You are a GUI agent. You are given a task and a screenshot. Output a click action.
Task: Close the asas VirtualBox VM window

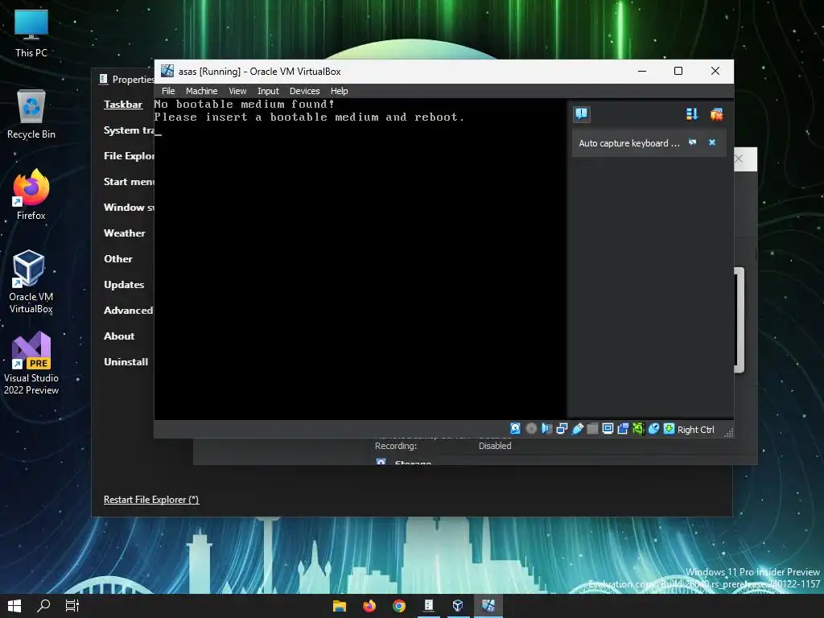[715, 71]
